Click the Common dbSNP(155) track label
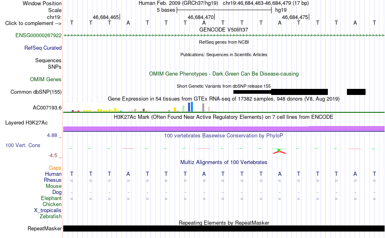Viewport: 385px width, 238px height. [x=36, y=92]
